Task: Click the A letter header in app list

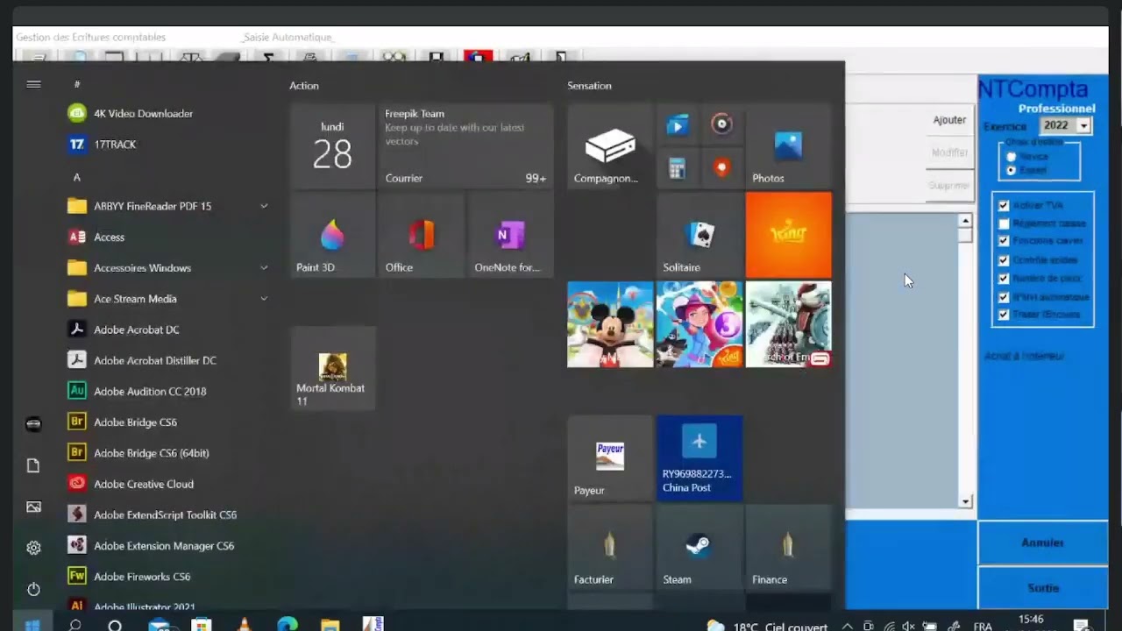Action: click(x=76, y=177)
